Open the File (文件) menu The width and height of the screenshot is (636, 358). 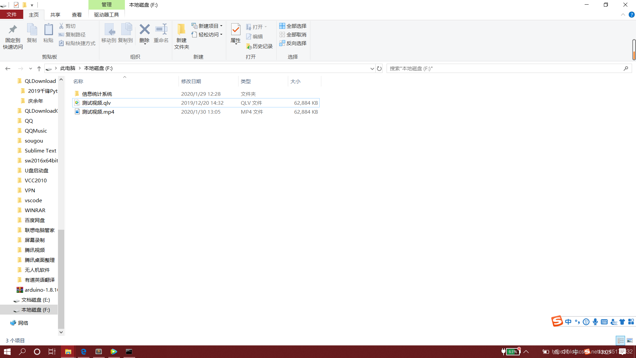point(12,15)
